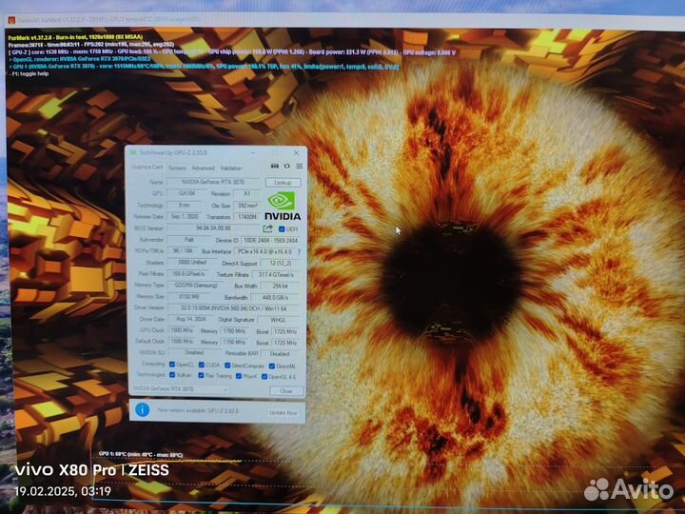
Task: Click the Driver Version value field
Action: [x=233, y=308]
